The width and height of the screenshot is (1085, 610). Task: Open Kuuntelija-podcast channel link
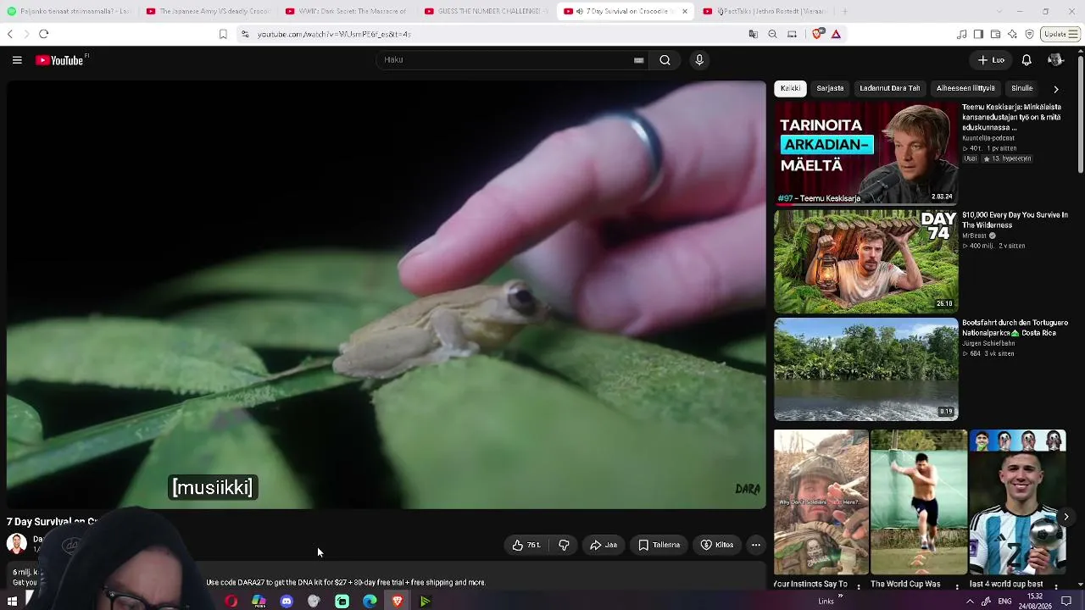pos(988,138)
